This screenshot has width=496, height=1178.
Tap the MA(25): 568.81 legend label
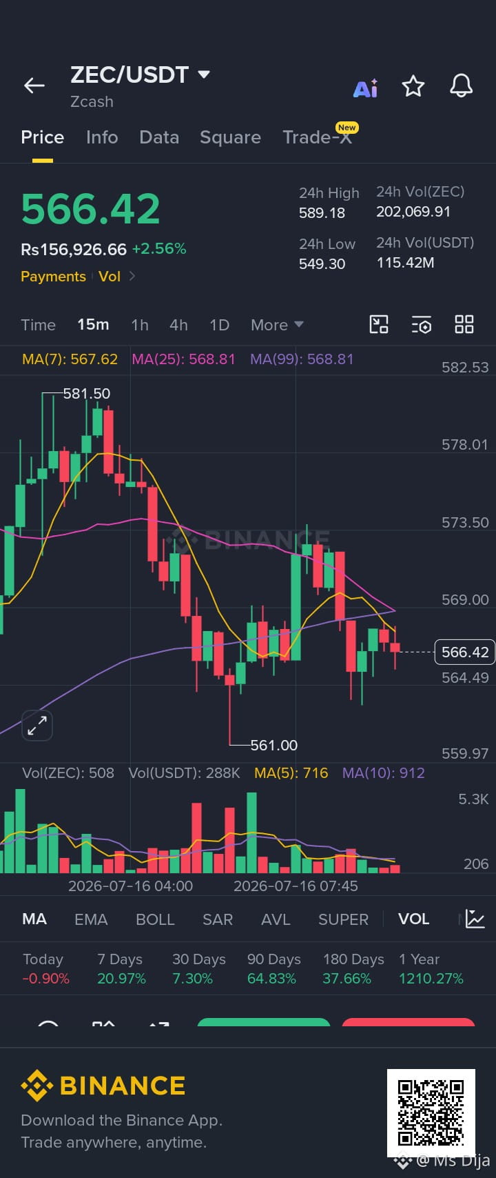pyautogui.click(x=183, y=359)
